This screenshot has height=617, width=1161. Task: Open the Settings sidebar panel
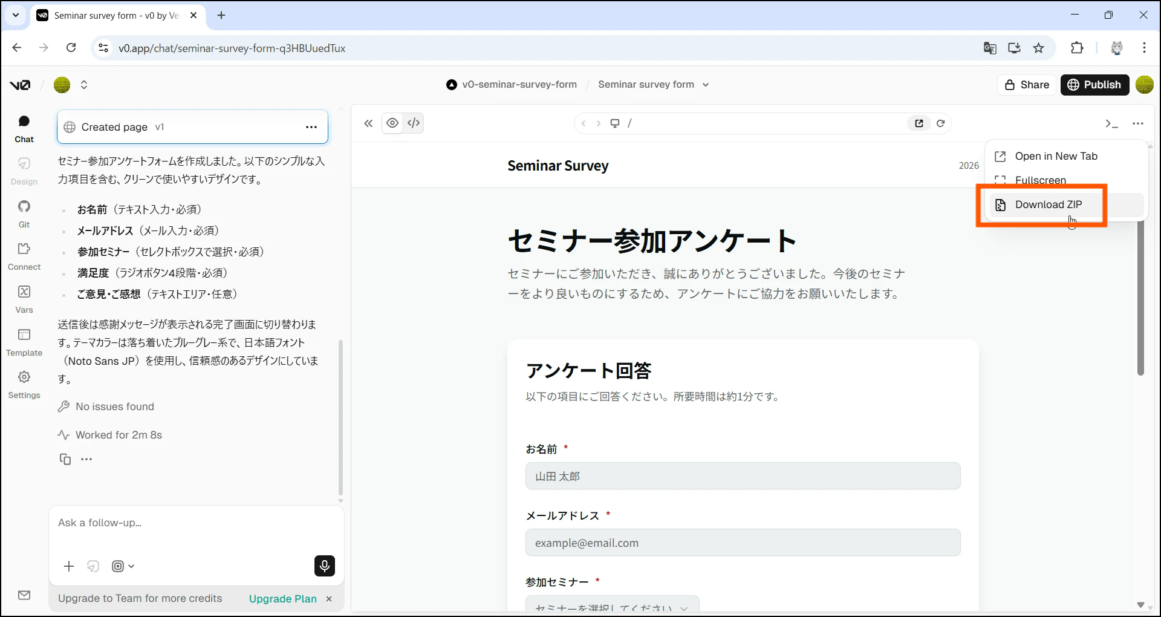click(24, 385)
